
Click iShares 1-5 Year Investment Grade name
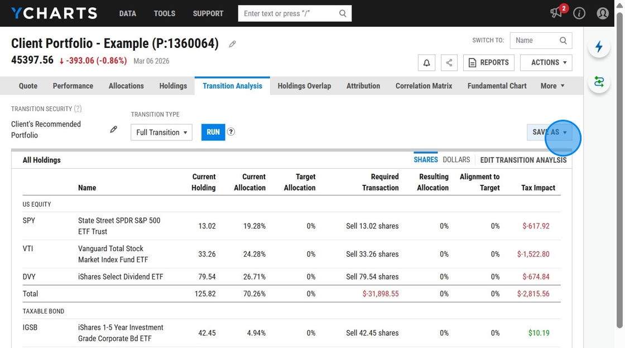[x=121, y=333]
